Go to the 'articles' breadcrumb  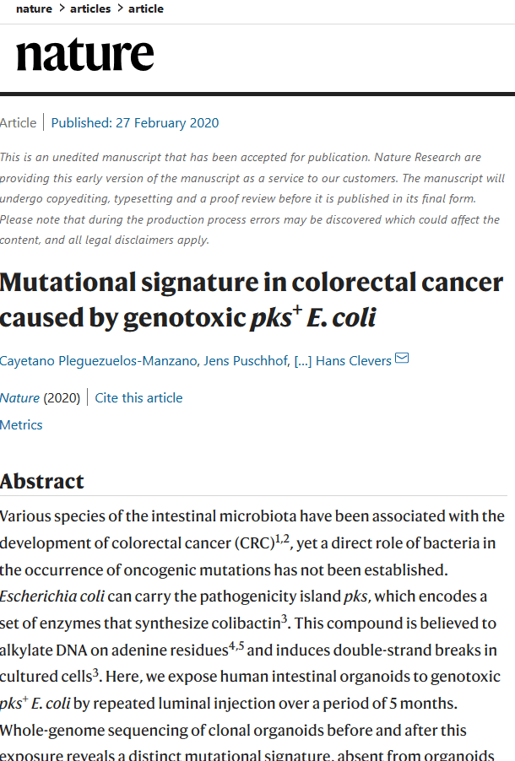coord(90,8)
